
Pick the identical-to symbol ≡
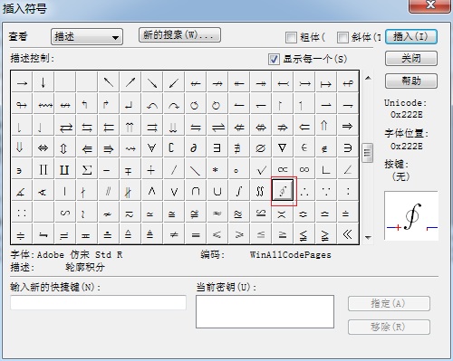click(x=196, y=233)
